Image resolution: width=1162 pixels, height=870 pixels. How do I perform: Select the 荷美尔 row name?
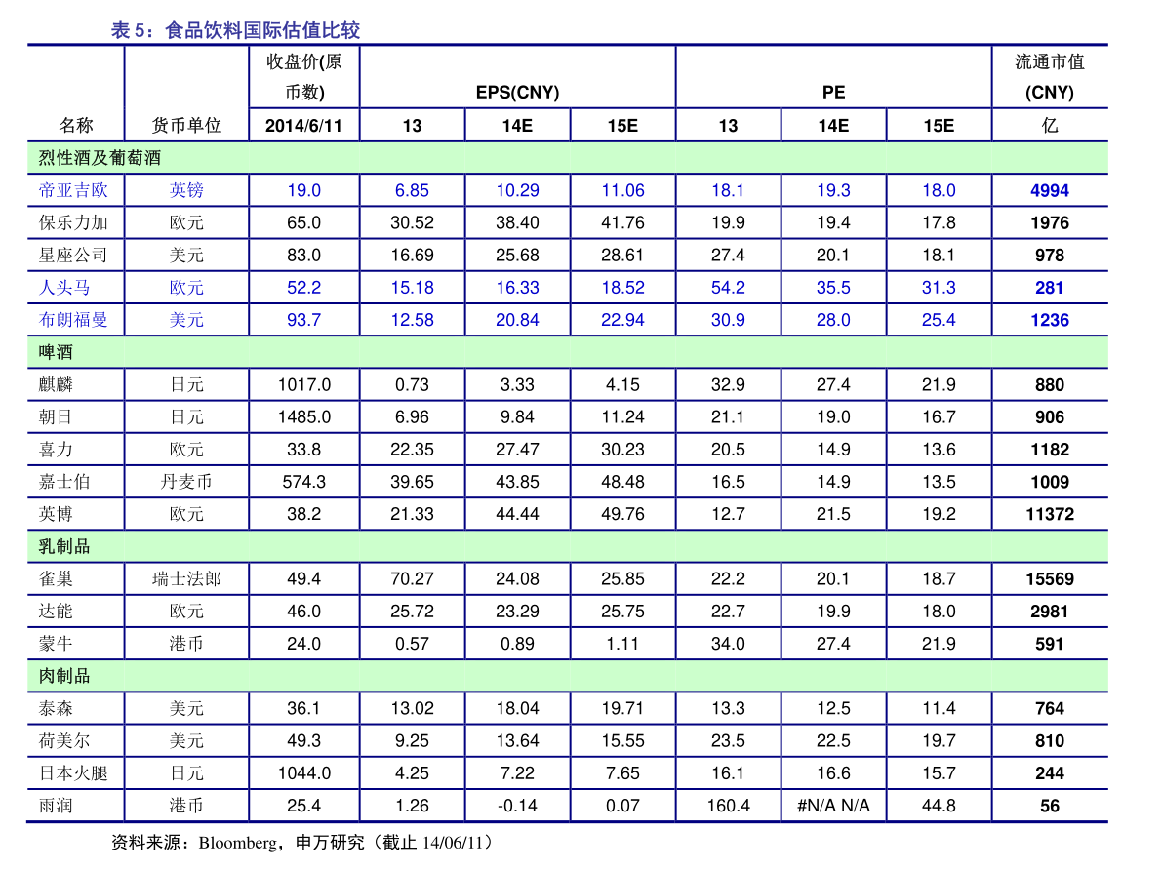click(64, 740)
